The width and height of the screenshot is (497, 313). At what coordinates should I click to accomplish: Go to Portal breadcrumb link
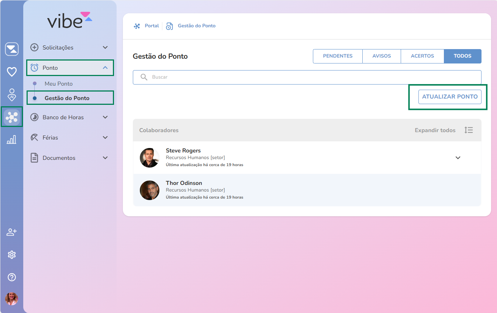[152, 26]
